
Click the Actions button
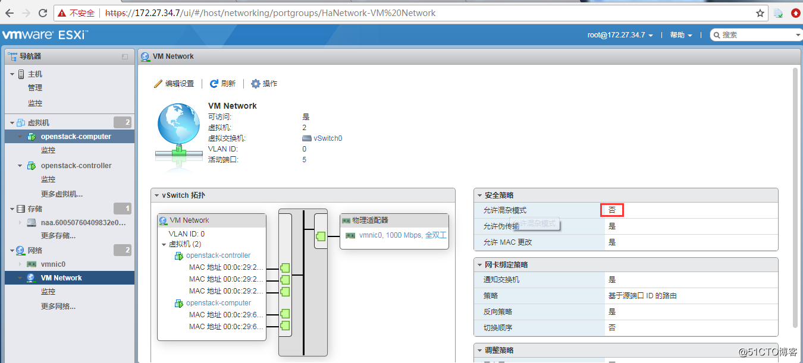pyautogui.click(x=264, y=84)
